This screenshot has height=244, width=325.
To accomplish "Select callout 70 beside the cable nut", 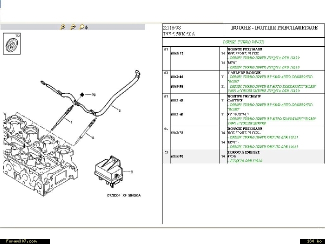I will (93, 94).
